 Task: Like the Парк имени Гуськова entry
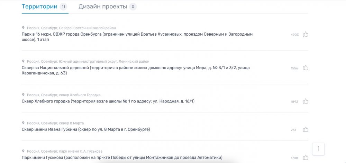coord(306,157)
